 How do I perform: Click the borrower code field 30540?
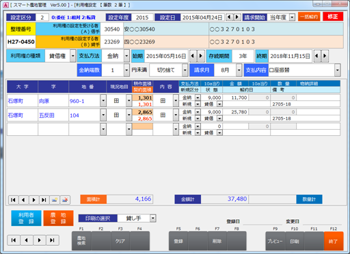pos(112,29)
